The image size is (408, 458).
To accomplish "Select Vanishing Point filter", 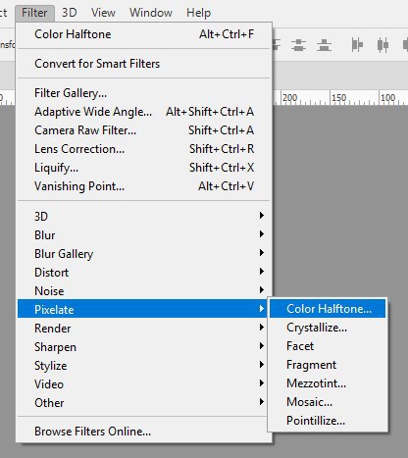I will [x=144, y=186].
